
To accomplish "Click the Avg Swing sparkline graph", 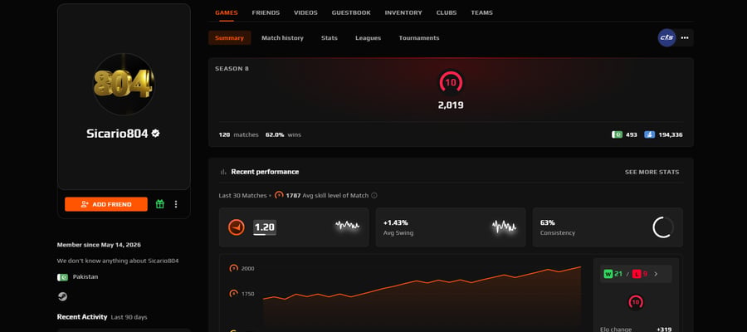I will [504, 227].
